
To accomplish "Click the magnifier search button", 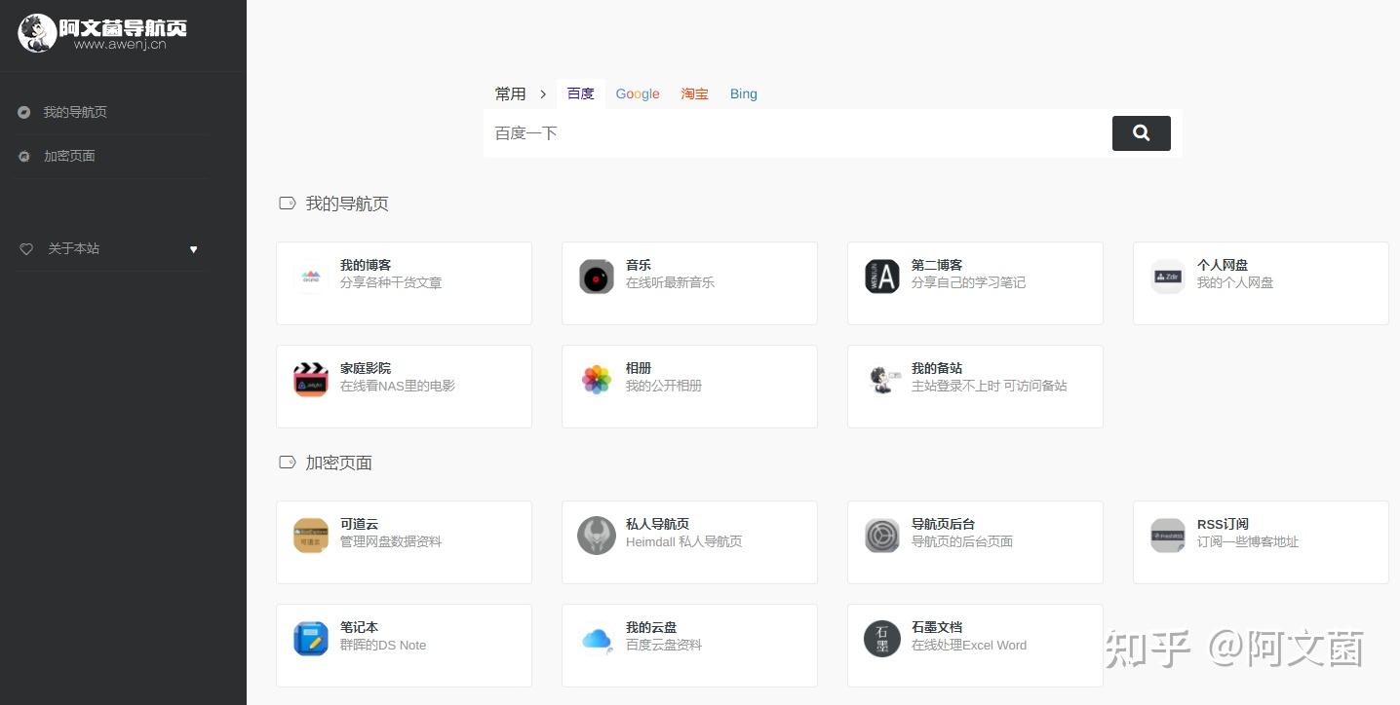I will 1142,133.
